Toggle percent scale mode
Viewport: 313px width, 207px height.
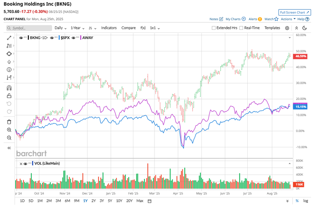pyautogui.click(x=297, y=201)
